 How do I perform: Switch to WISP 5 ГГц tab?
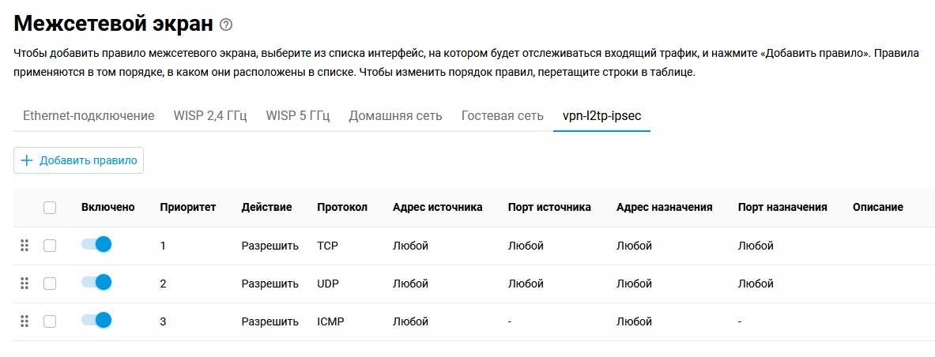point(297,115)
